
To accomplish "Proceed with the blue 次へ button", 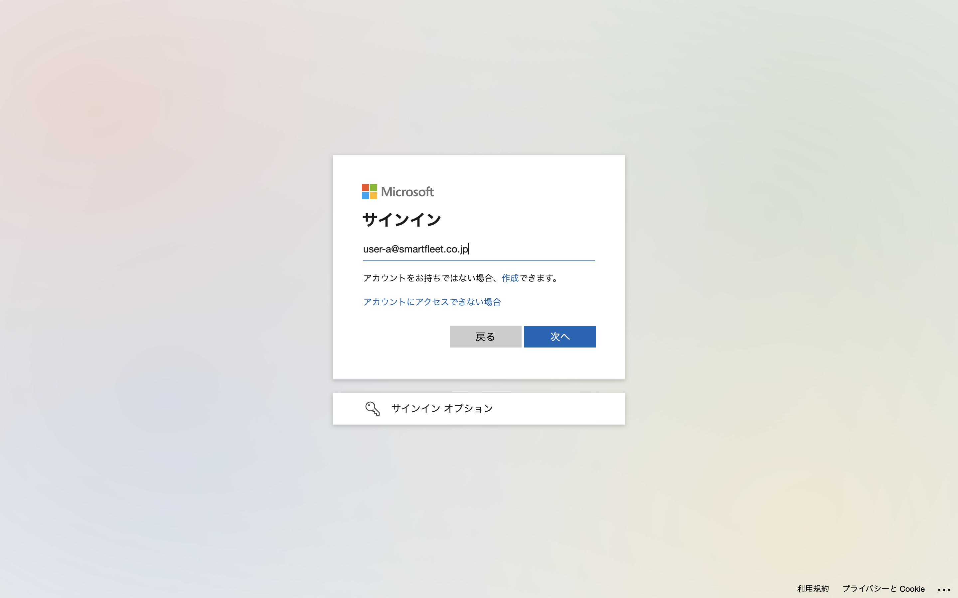I will pyautogui.click(x=560, y=337).
